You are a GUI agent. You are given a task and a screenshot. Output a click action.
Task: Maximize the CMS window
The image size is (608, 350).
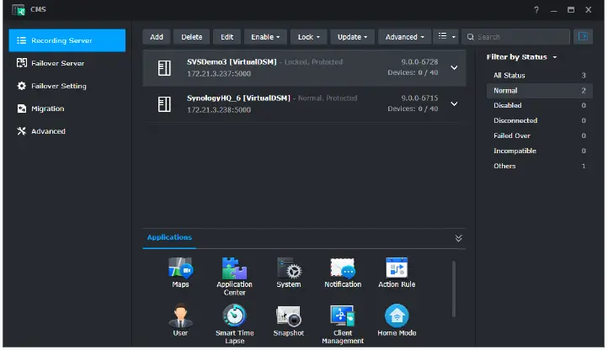click(571, 10)
